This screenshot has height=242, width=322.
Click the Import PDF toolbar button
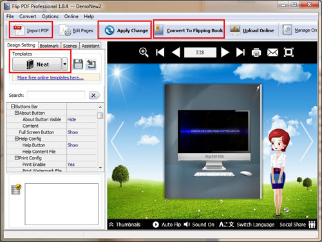pos(31,30)
